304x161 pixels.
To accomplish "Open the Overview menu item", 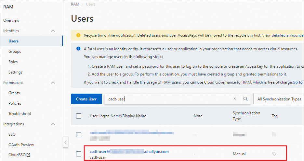I will (11, 20).
